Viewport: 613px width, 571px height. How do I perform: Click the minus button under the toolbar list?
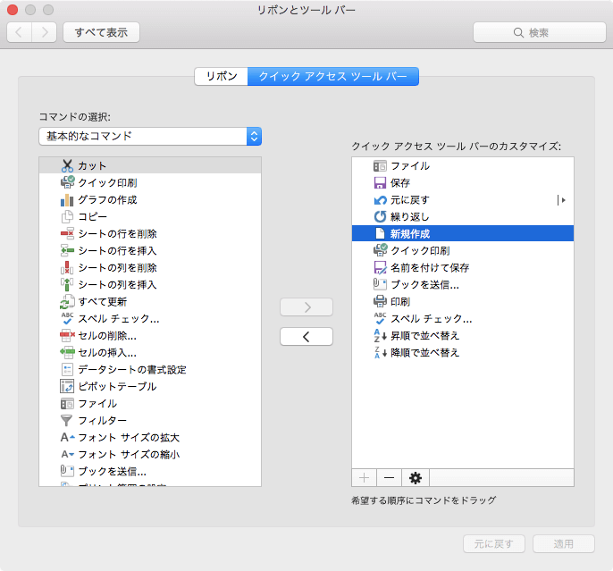click(389, 477)
